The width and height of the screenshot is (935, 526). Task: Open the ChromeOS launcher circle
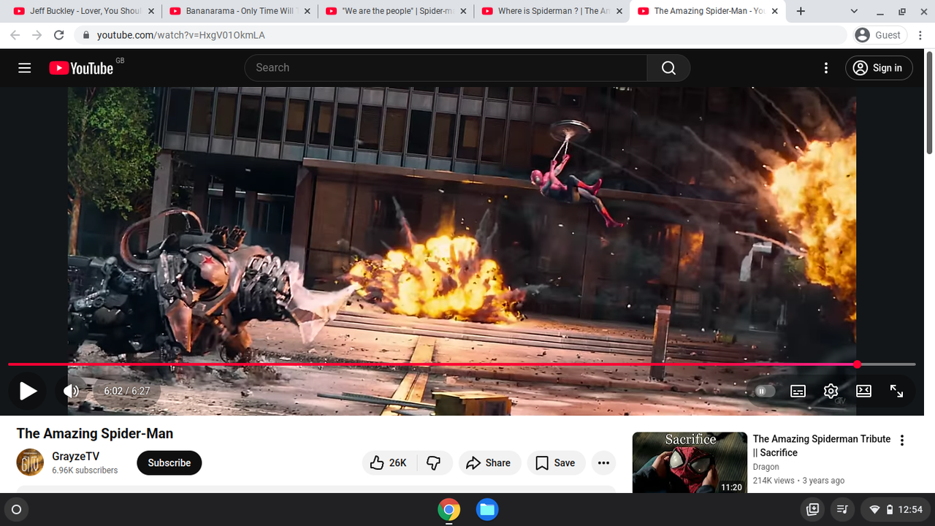17,509
